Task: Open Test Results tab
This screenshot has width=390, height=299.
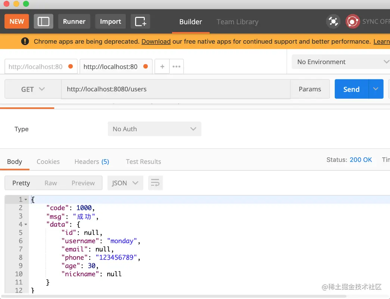Action: (x=143, y=161)
